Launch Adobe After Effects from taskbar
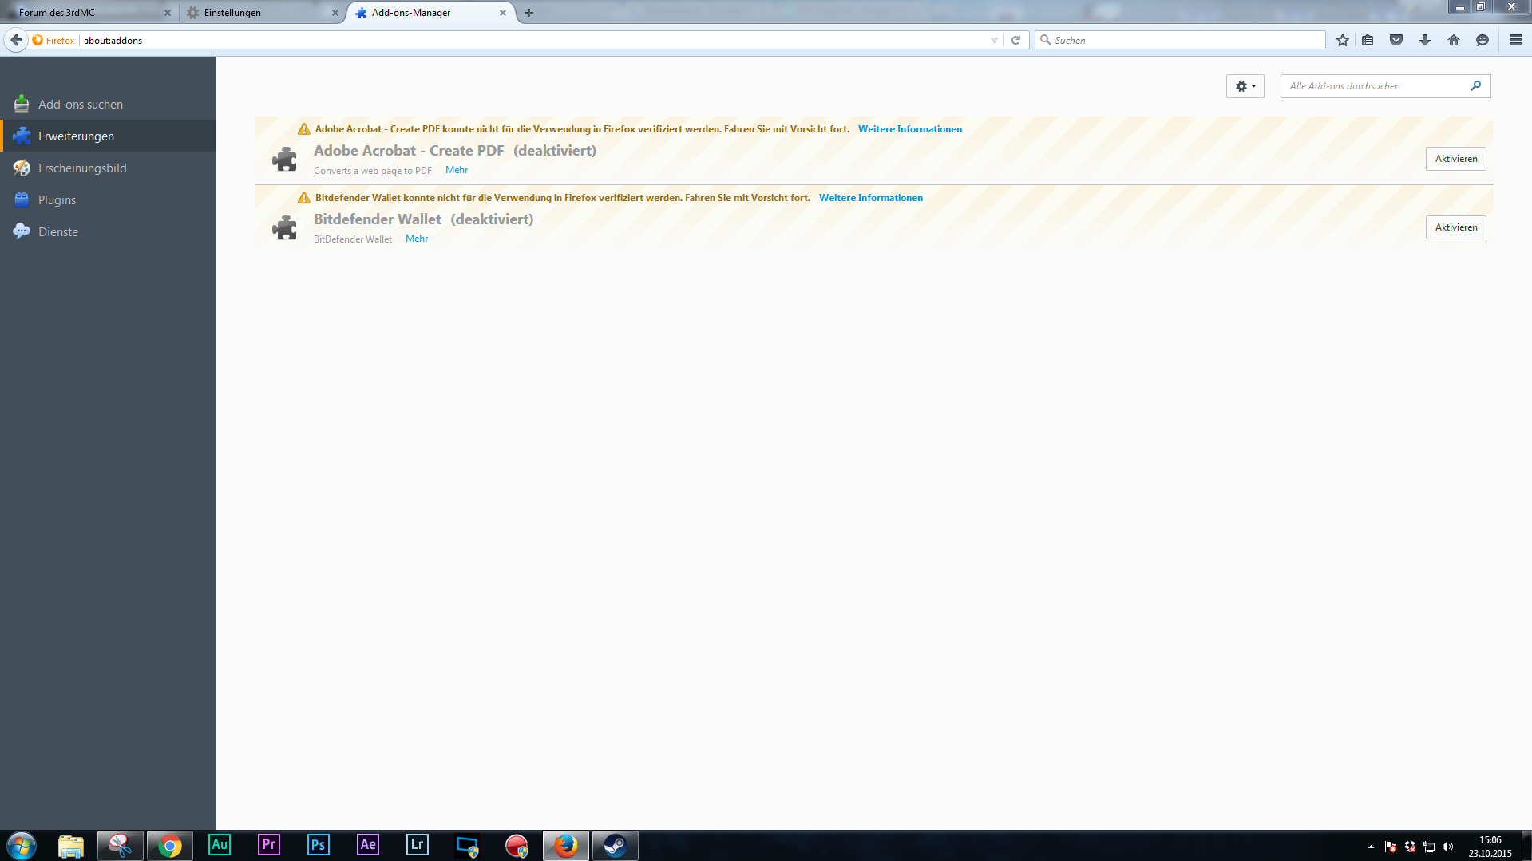This screenshot has width=1532, height=861. (368, 845)
